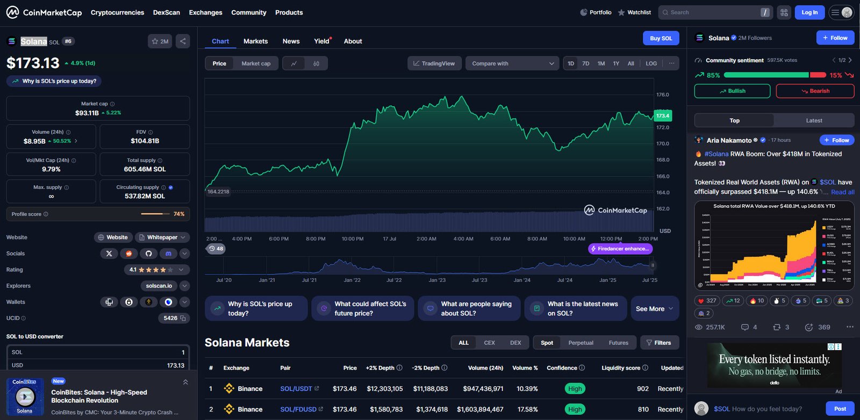Click the CoinMarketCap logo
Screen dimensions: 860x420
click(44, 12)
